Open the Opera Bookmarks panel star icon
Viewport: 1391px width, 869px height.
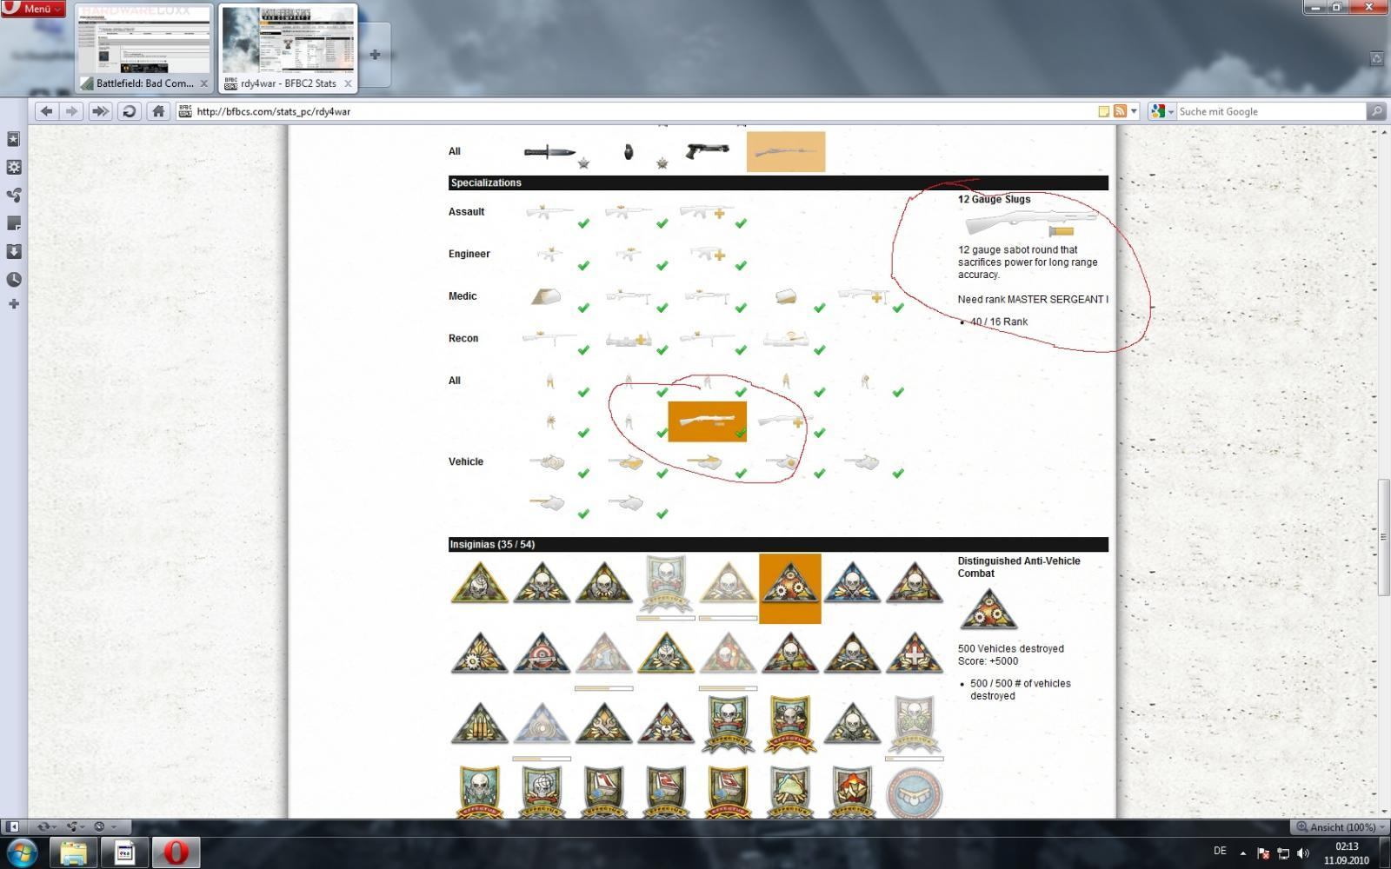(13, 139)
